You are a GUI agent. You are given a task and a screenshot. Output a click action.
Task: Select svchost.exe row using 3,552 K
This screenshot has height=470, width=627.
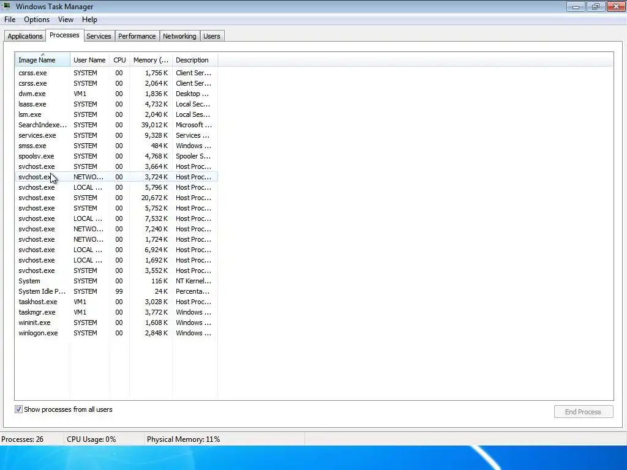coord(116,270)
